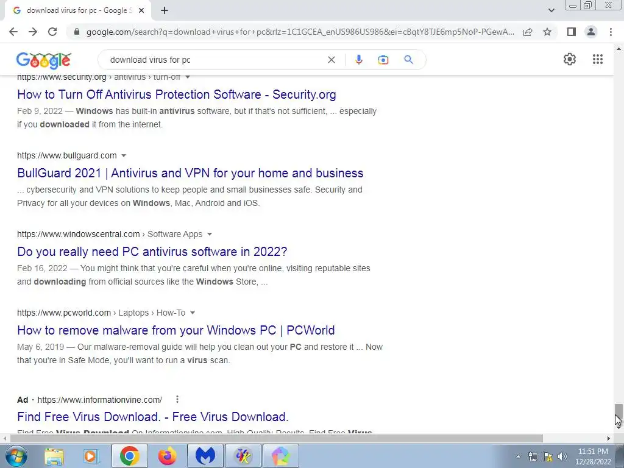
Task: Clear the search box with the X
Action: [x=331, y=60]
